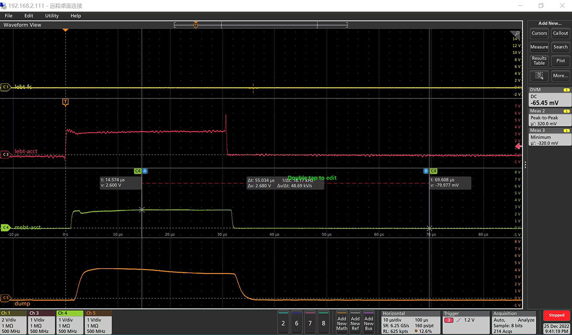
Task: Click the Stopped run/stop button
Action: pos(556,315)
